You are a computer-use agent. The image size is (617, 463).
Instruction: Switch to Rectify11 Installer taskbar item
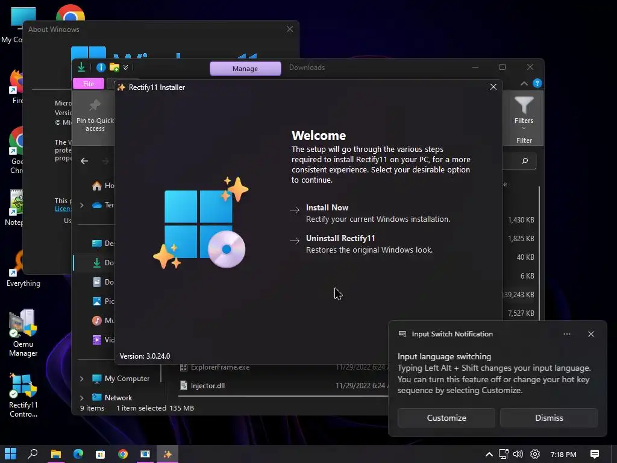(168, 454)
